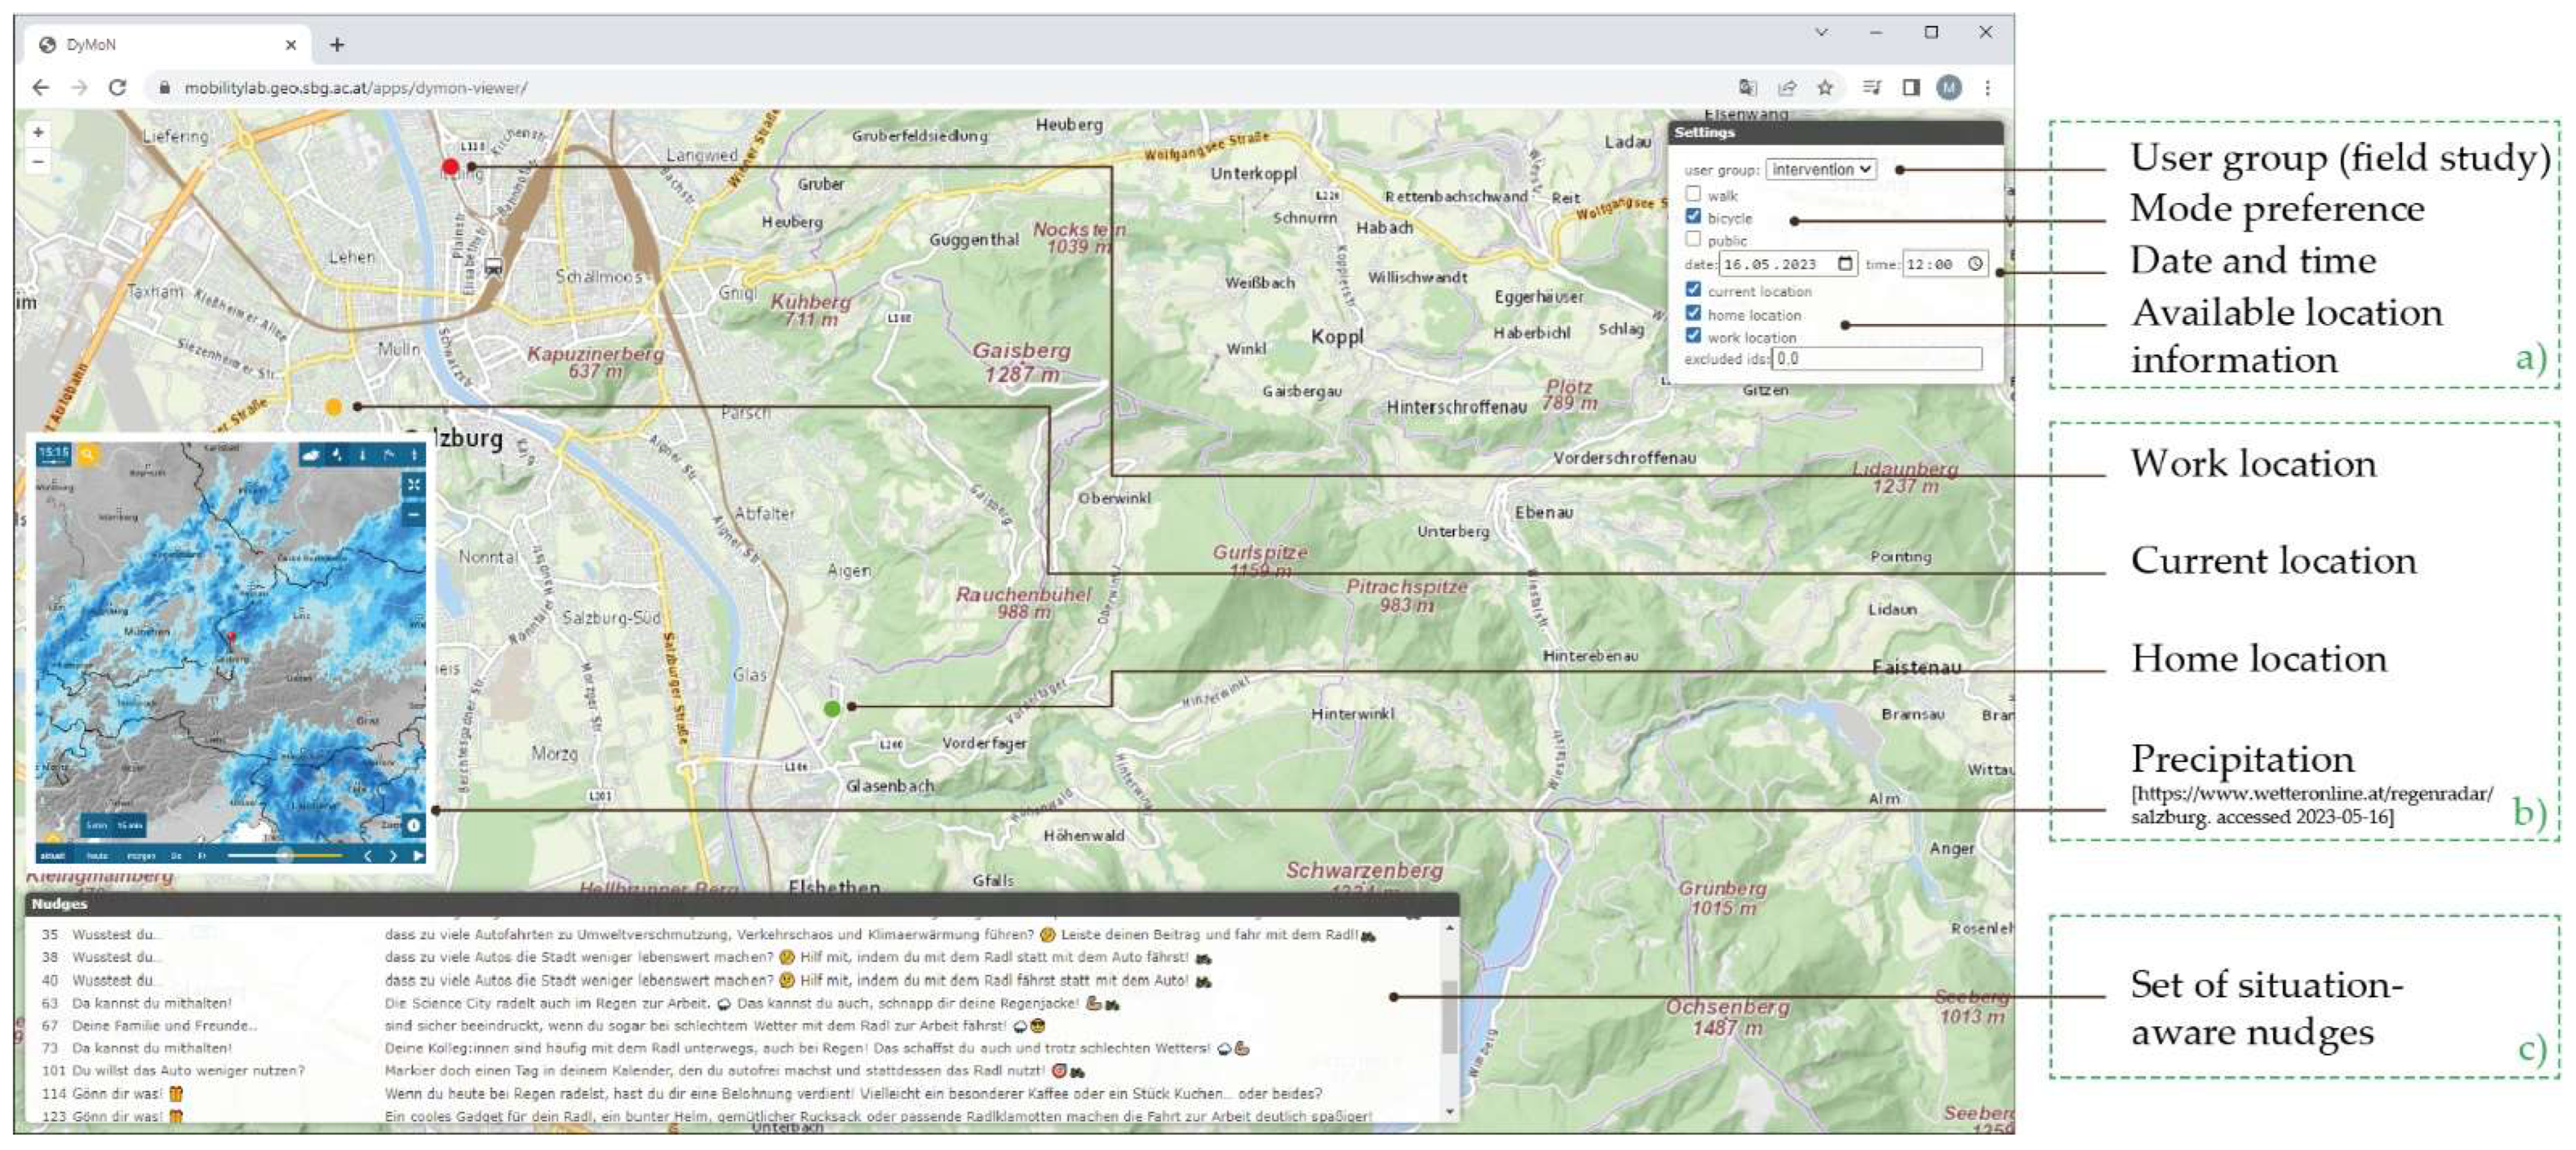Enable the walk mode checkbox

tap(1693, 194)
